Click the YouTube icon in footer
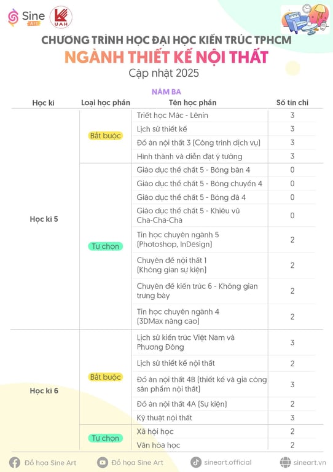 102,462
